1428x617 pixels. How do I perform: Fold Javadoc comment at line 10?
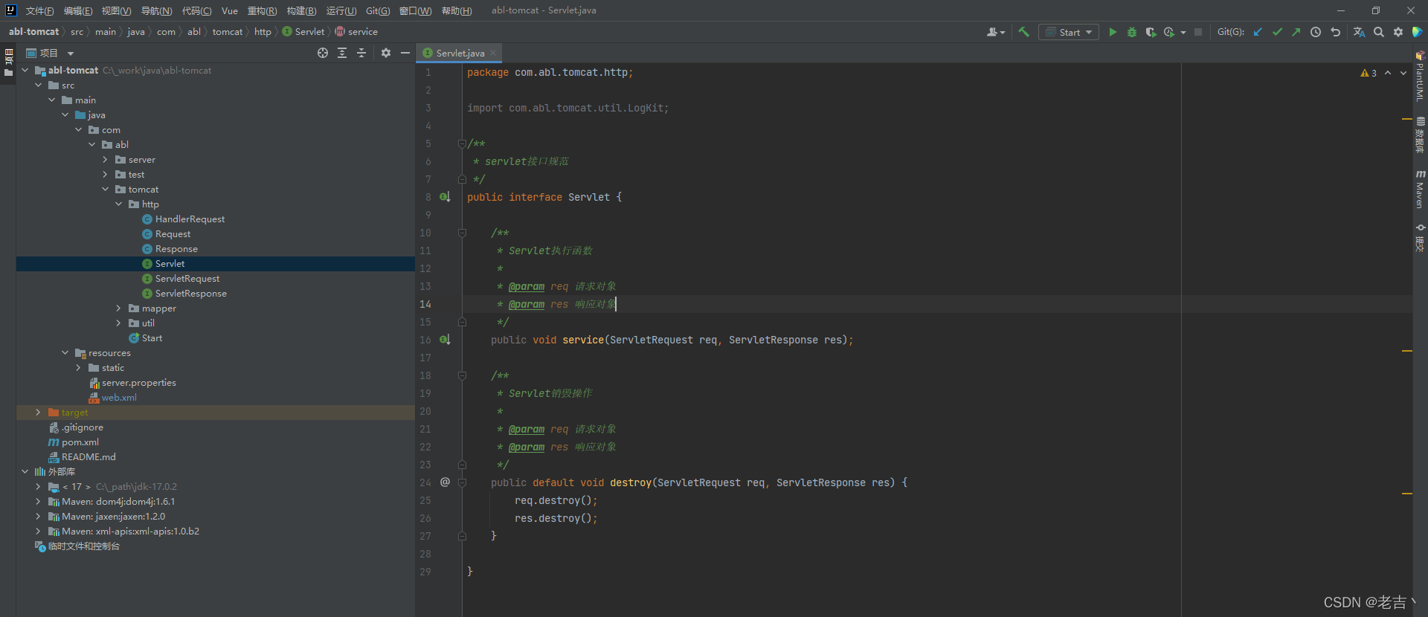pos(462,233)
